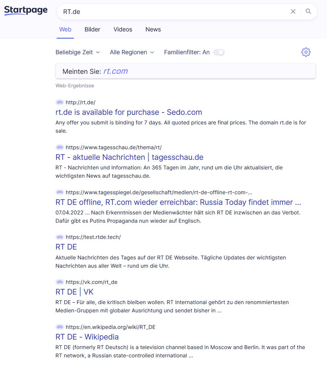Open the 'RT DE - Wikipedia' result
Viewport: 327px width, 365px height.
(x=87, y=337)
